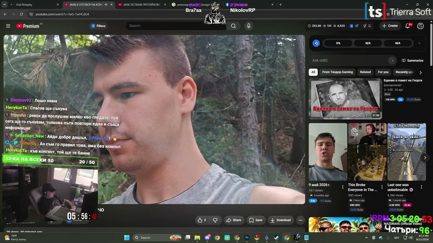Show next Shorts with the right arrow
433x243 pixels.
pos(425,158)
